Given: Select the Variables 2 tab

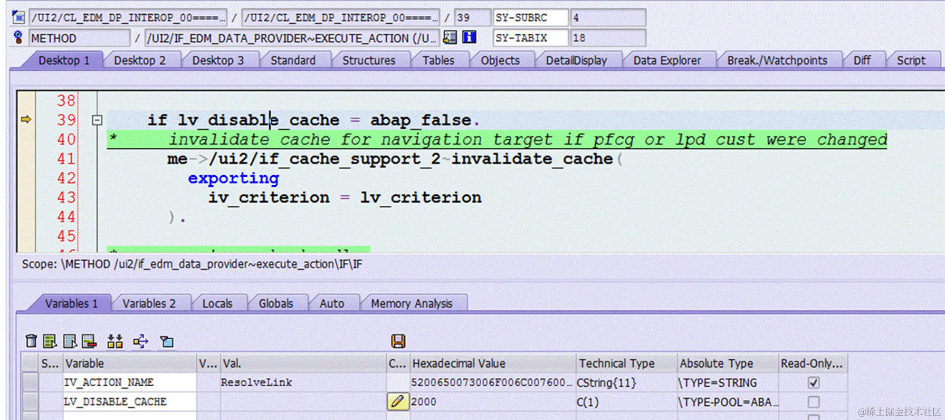Looking at the screenshot, I should (149, 303).
